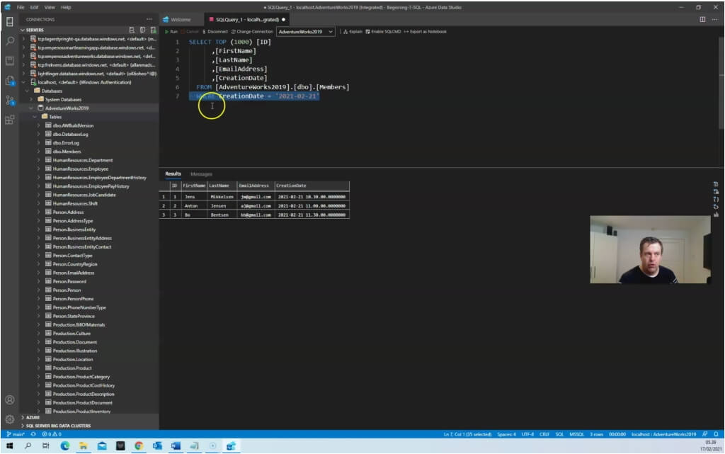
Task: Open the Extensions view in activity bar
Action: pos(9,120)
